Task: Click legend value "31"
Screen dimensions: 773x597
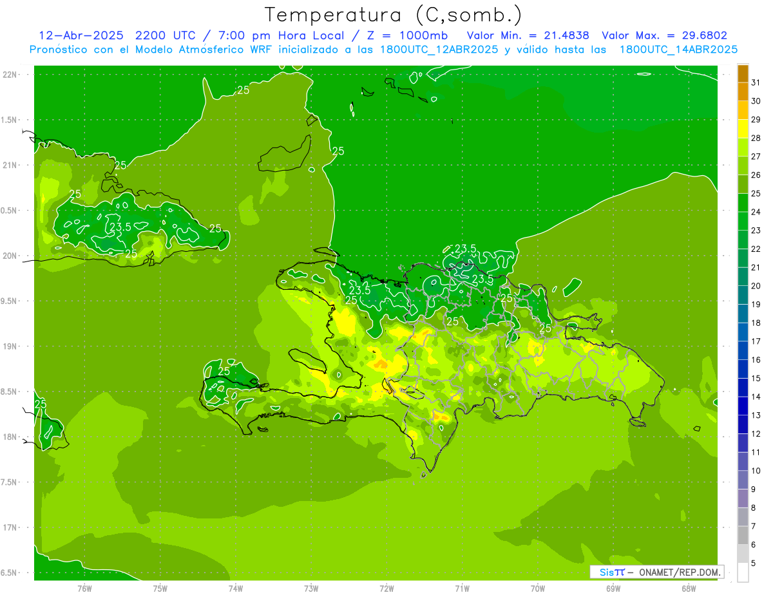Action: (756, 82)
